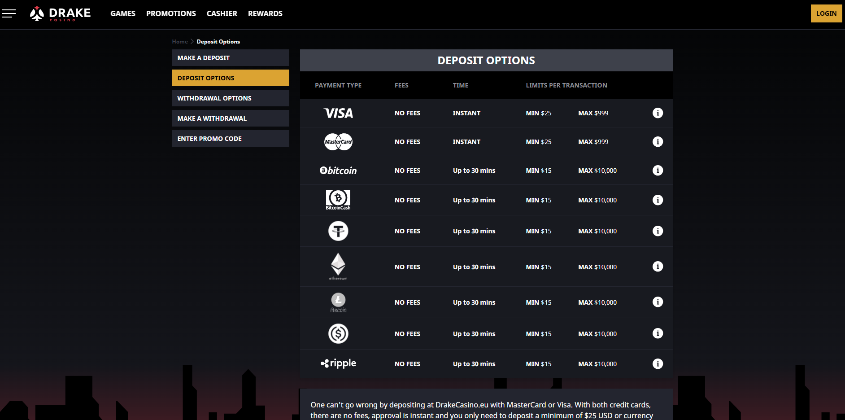
Task: Select Deposit Options in sidebar
Action: 231,78
